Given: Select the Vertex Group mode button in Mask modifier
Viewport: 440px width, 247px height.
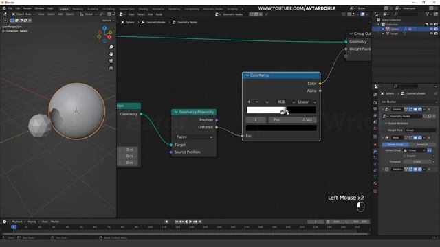Looking at the screenshot, I should pyautogui.click(x=395, y=144).
